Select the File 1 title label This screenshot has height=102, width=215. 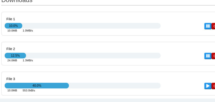[11, 19]
